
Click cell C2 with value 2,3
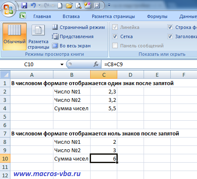[x=104, y=92]
